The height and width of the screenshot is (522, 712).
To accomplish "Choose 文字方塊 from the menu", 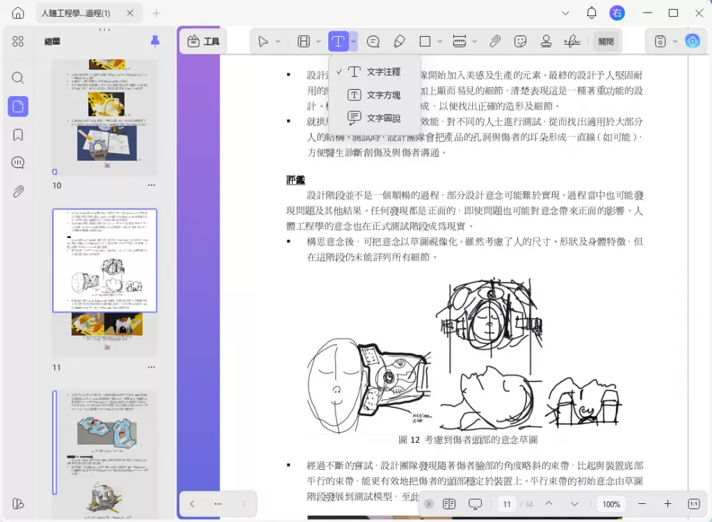I will [374, 95].
